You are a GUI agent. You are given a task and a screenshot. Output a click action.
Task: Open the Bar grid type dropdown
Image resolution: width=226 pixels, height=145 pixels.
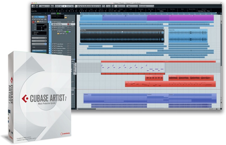pyautogui.click(x=132, y=6)
